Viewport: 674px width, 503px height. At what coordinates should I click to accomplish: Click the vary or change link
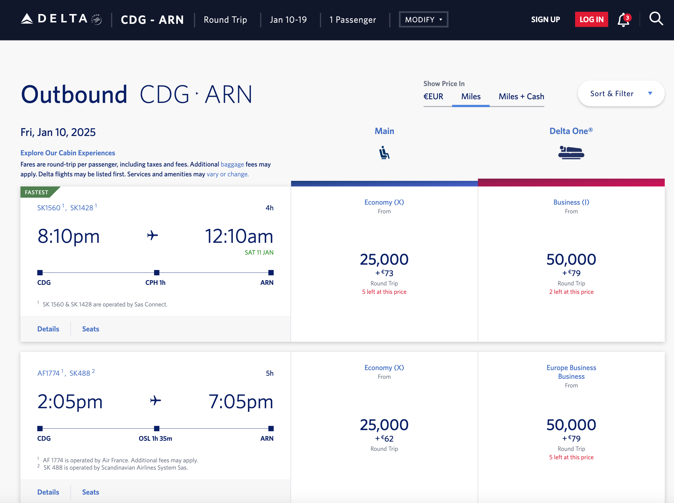(x=227, y=174)
